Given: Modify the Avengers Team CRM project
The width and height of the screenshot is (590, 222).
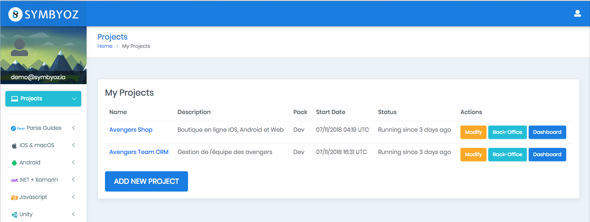Looking at the screenshot, I should pos(473,154).
